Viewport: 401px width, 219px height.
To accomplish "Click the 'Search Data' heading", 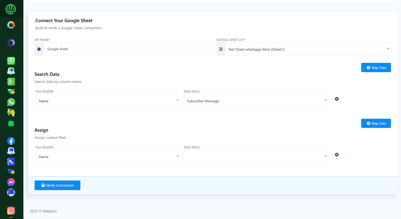I will (47, 74).
